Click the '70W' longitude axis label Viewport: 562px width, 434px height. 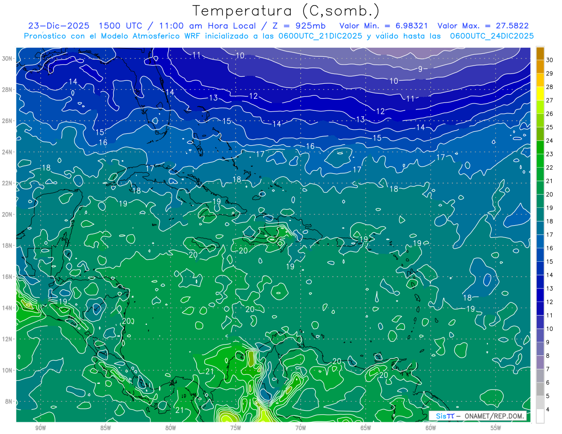(301, 428)
